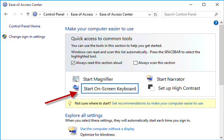Click the Optimize for blindness text
Screen dimensions: 224x140
97,135
